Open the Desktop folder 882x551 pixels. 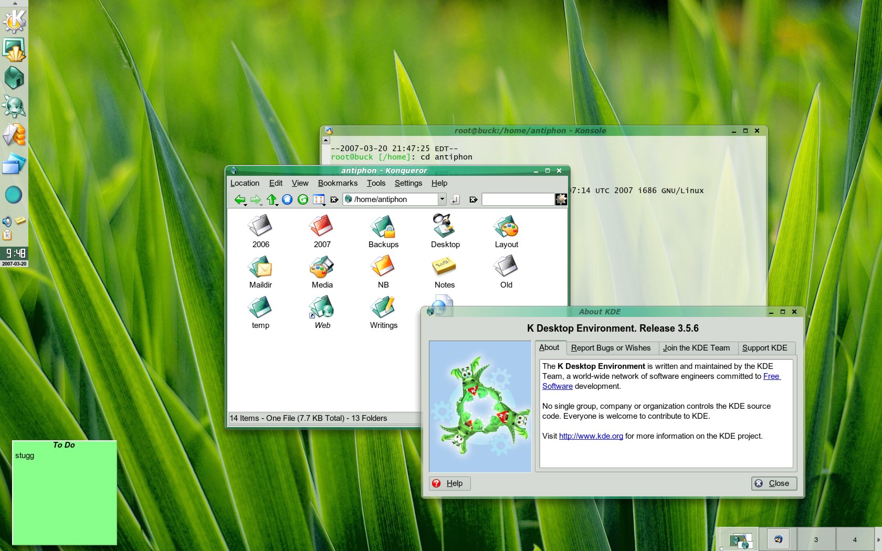pyautogui.click(x=445, y=231)
